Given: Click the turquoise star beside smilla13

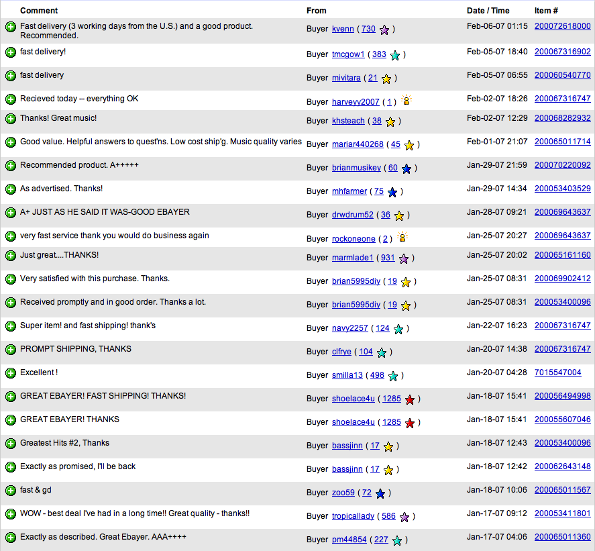Looking at the screenshot, I should (x=393, y=376).
